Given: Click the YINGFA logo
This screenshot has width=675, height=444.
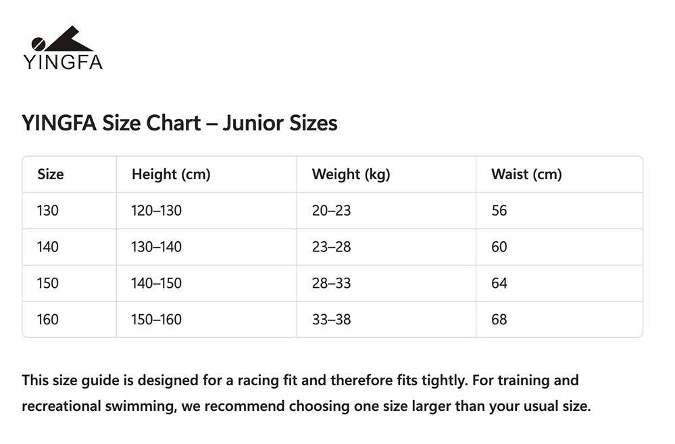Looking at the screenshot, I should tap(63, 47).
